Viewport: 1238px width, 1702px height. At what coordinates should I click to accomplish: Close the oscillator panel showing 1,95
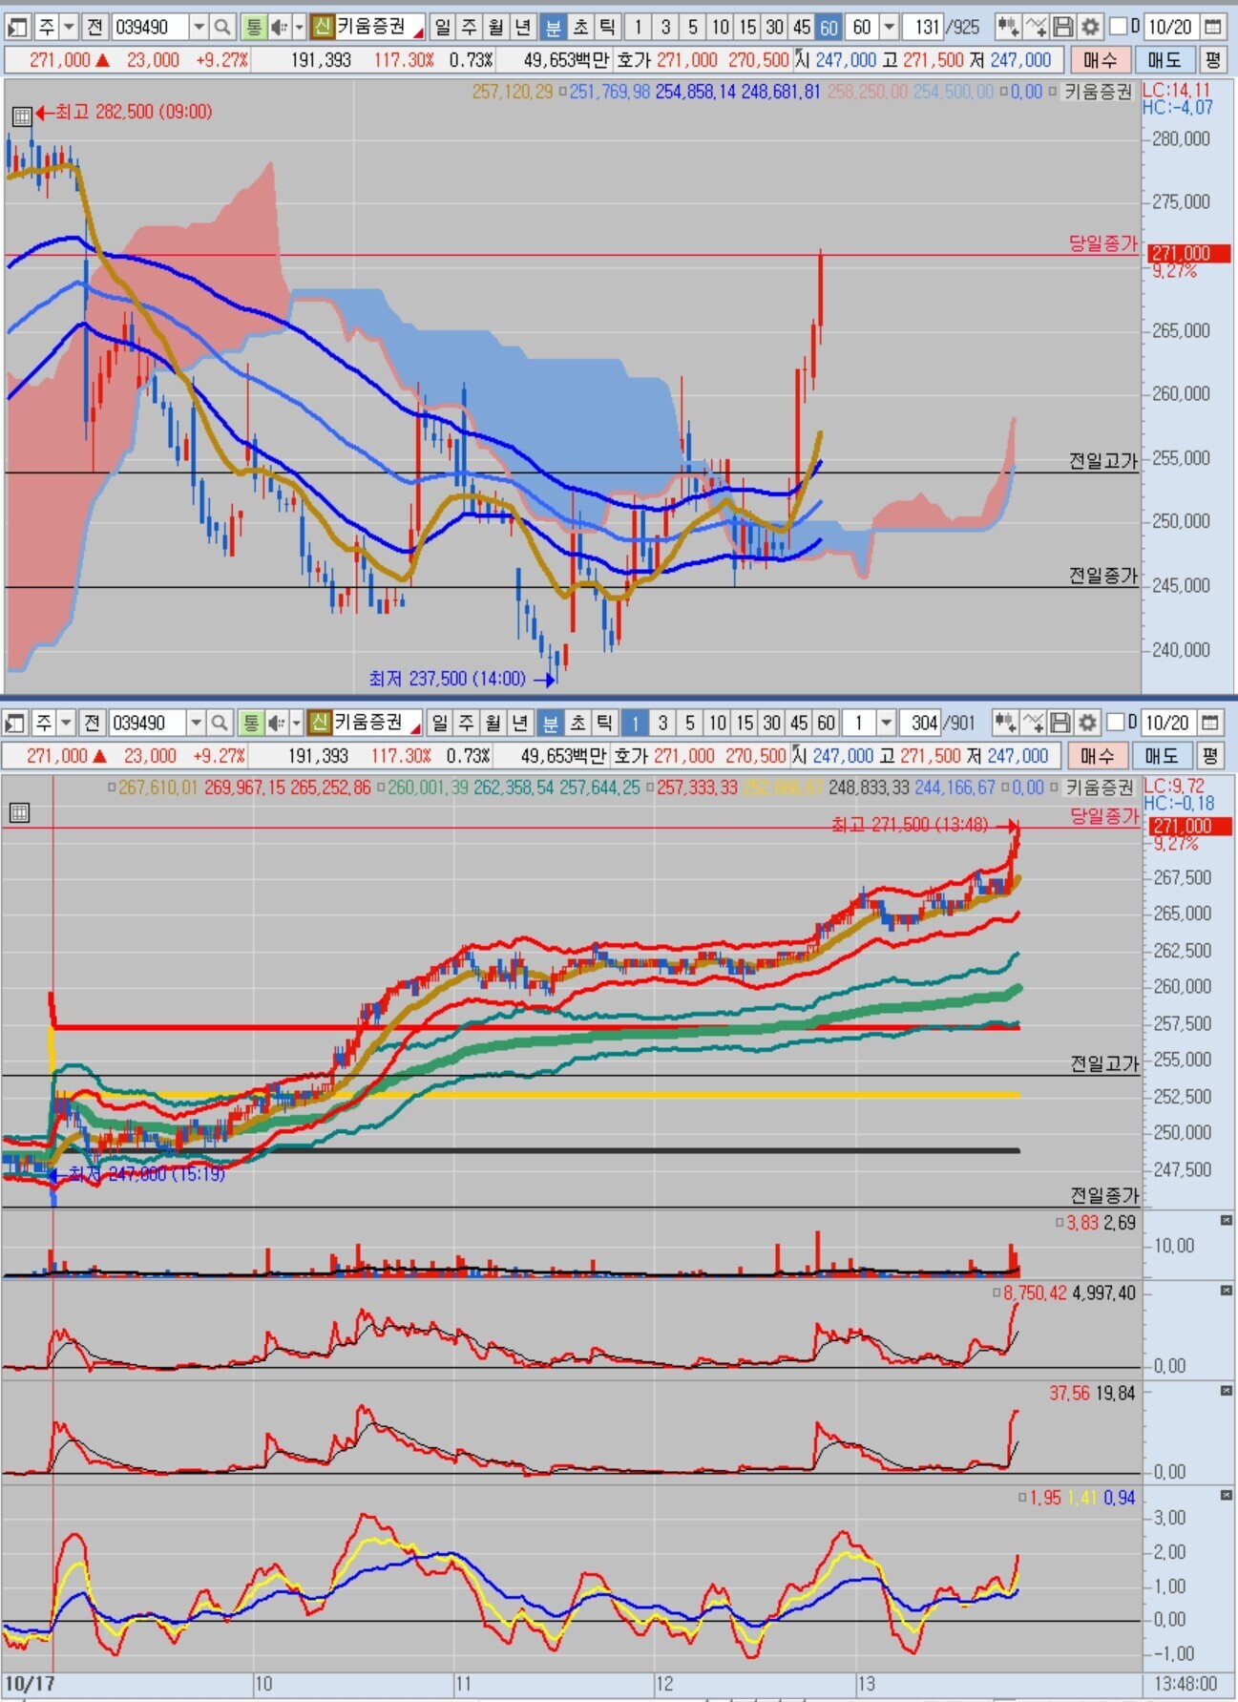click(x=1227, y=1496)
